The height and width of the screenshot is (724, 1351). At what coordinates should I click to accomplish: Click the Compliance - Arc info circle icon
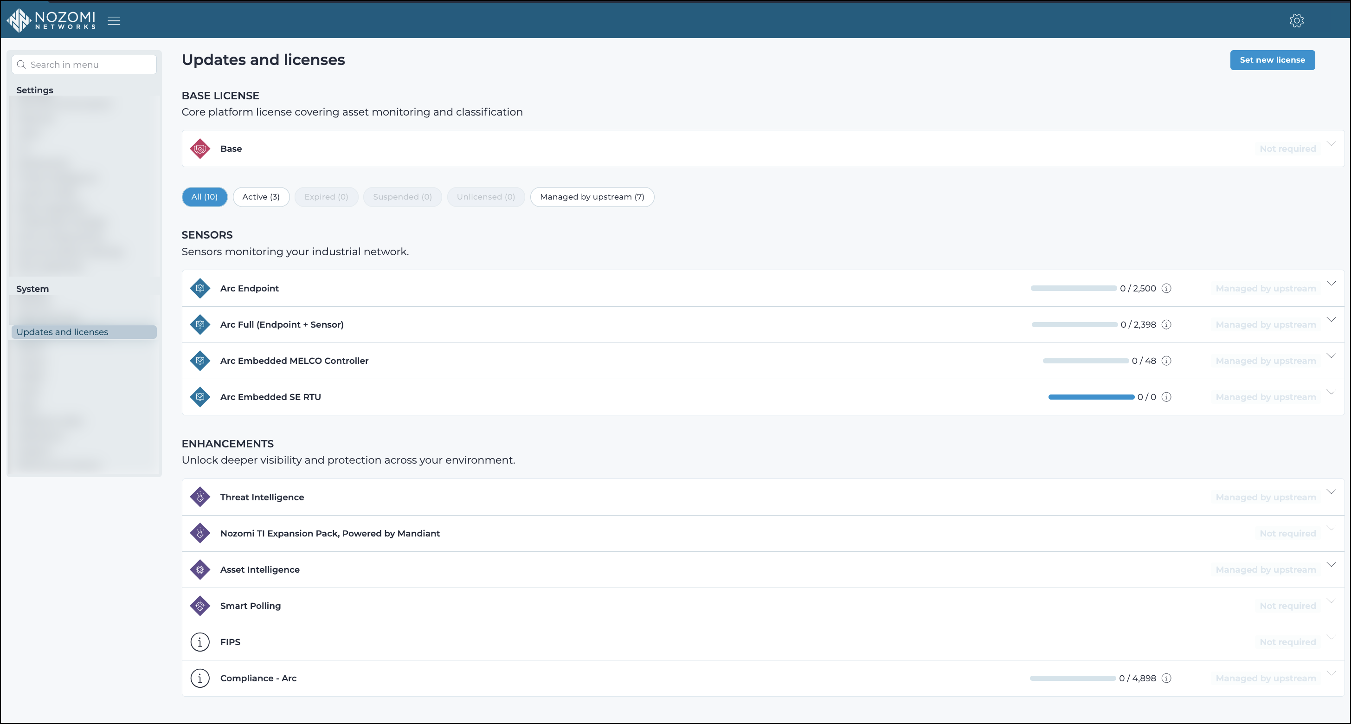tap(200, 678)
